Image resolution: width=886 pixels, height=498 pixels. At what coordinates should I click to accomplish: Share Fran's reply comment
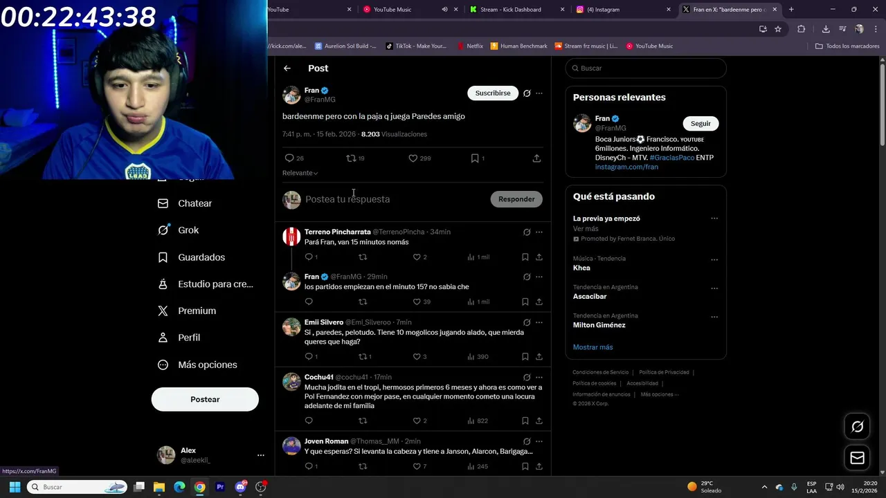539,302
